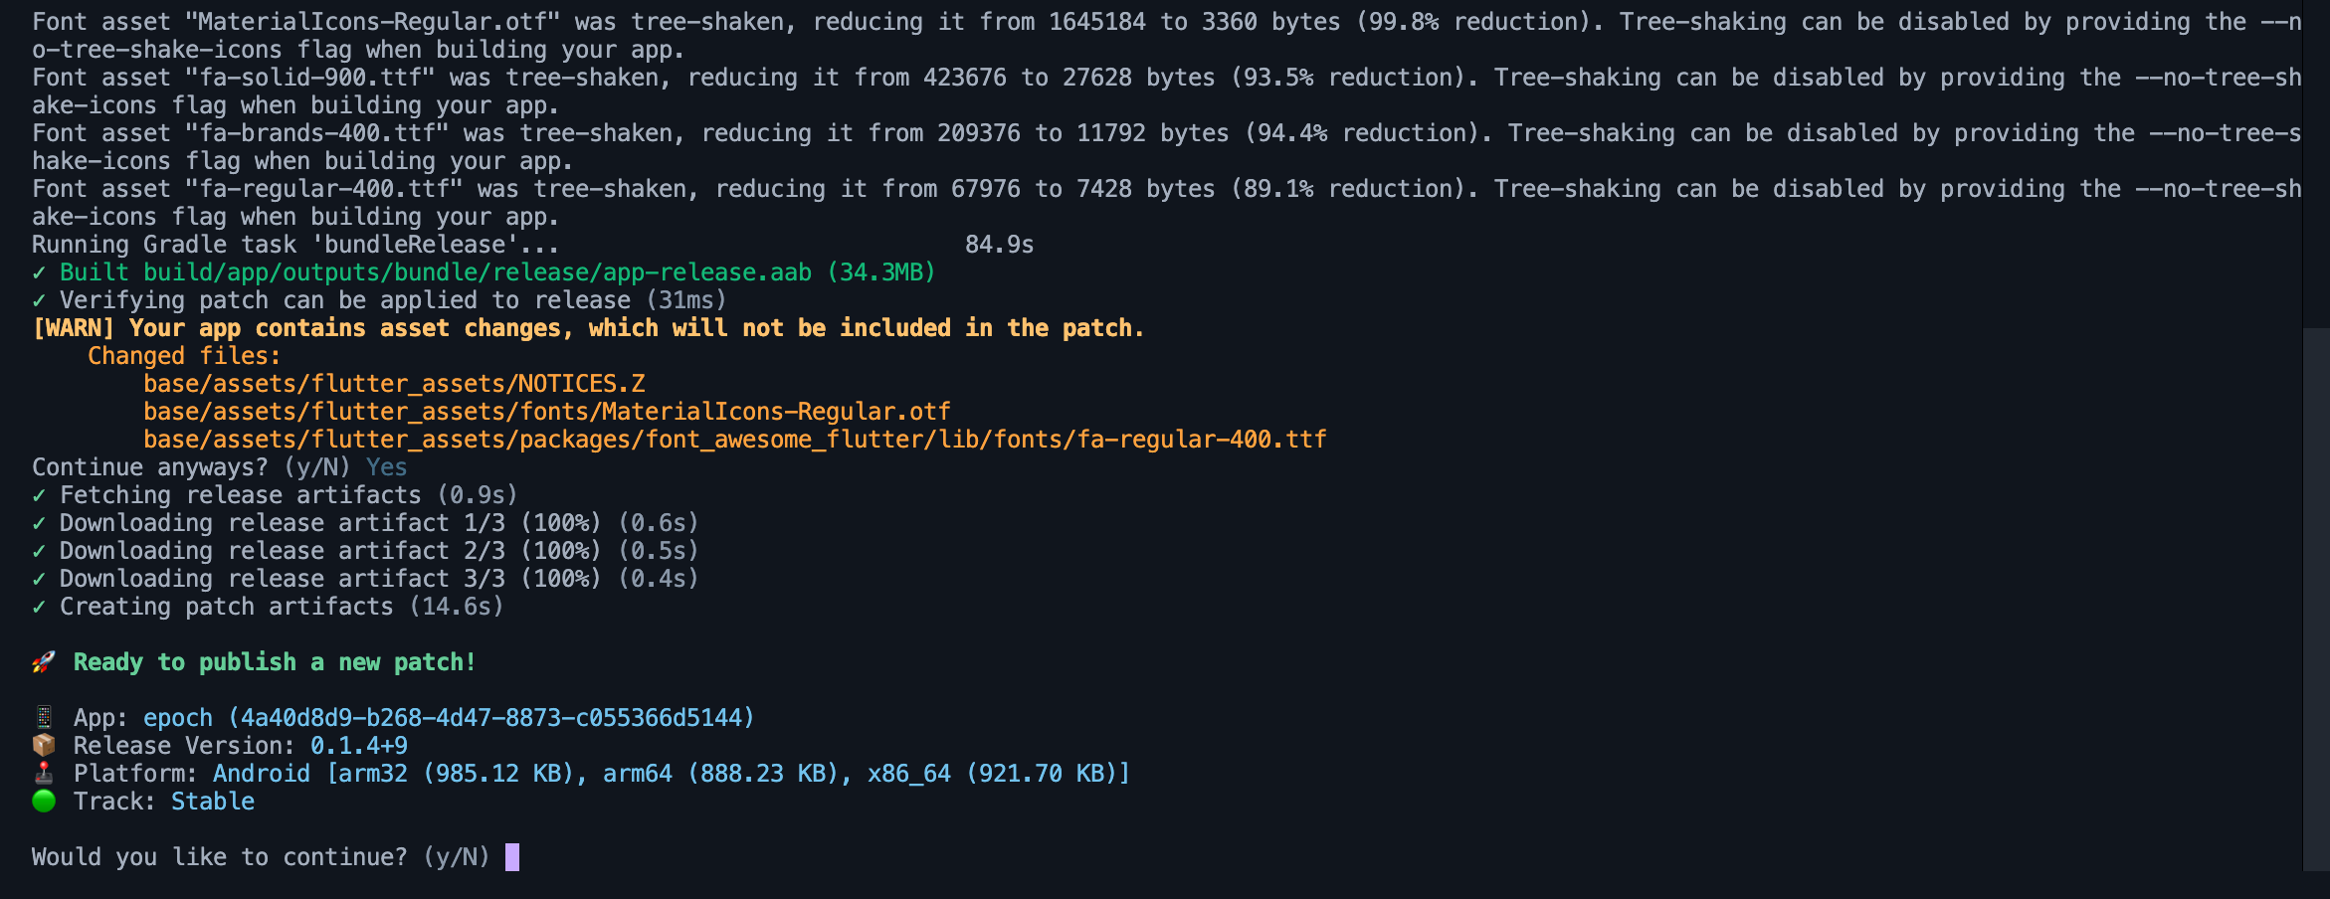Click the blinking cursor after the continue prompt

[512, 857]
